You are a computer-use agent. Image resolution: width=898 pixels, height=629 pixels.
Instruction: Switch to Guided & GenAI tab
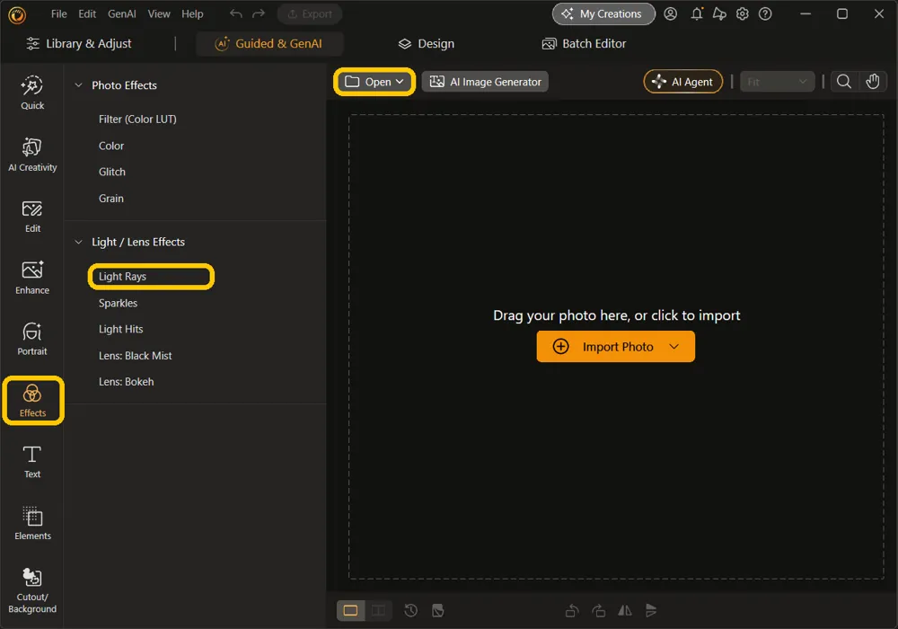tap(269, 43)
